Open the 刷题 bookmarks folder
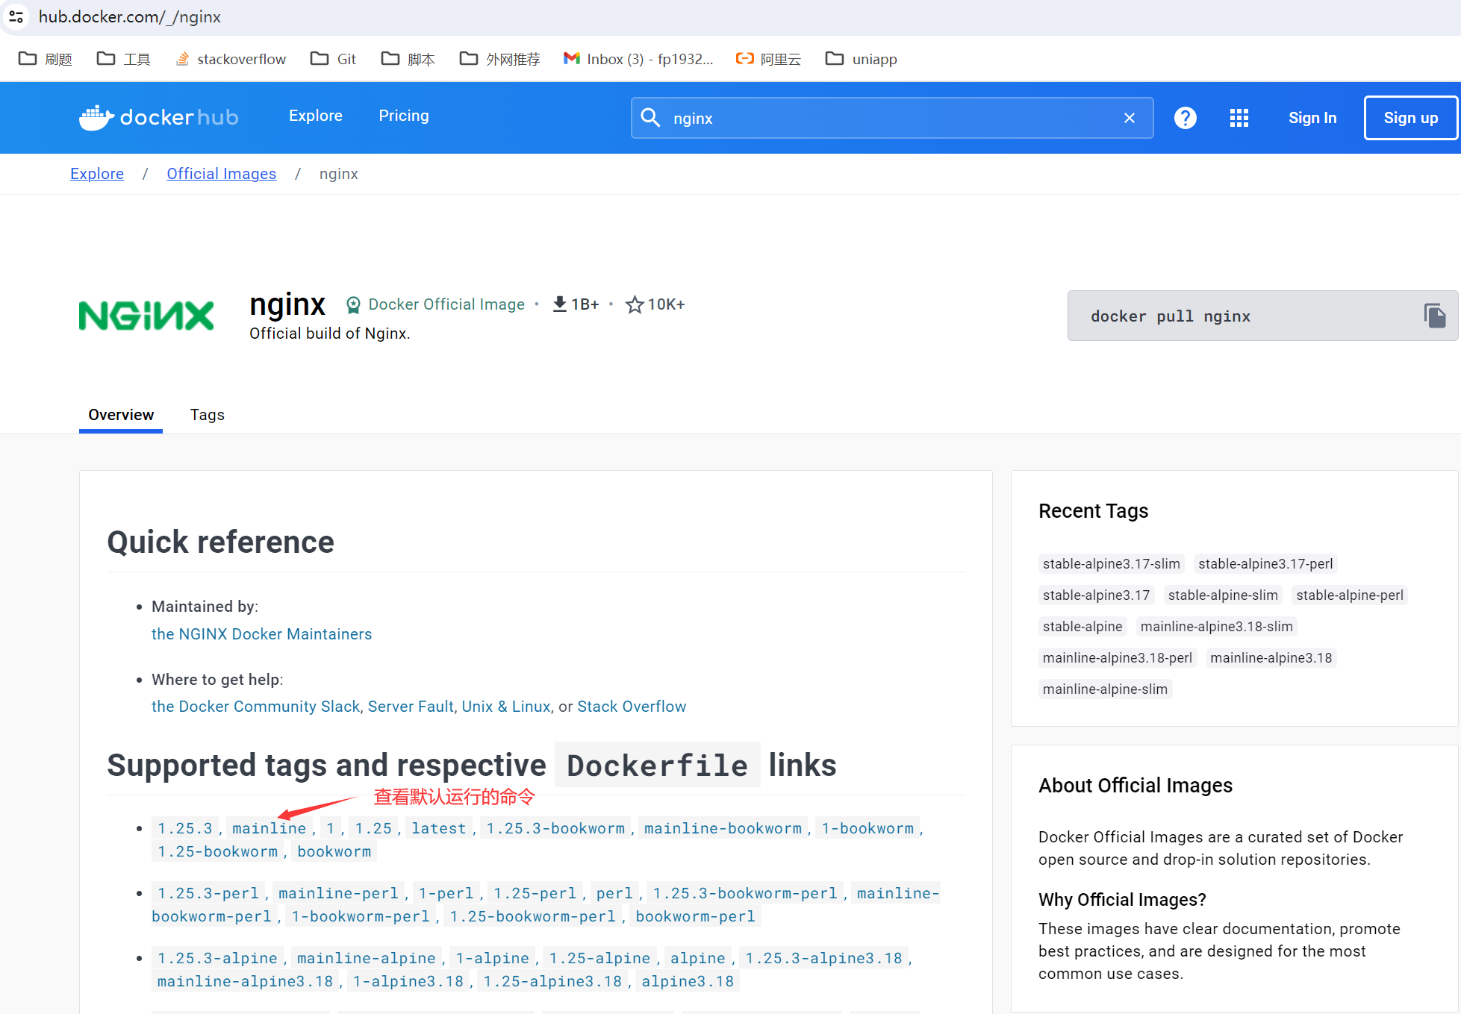This screenshot has width=1461, height=1014. pos(46,59)
